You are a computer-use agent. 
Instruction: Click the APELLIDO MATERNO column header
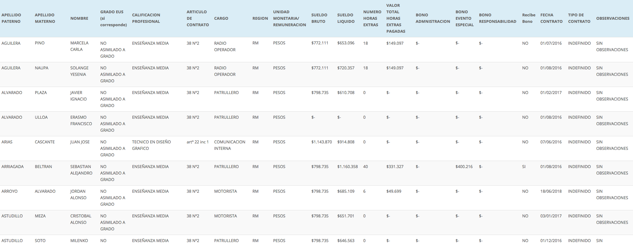[x=45, y=18]
